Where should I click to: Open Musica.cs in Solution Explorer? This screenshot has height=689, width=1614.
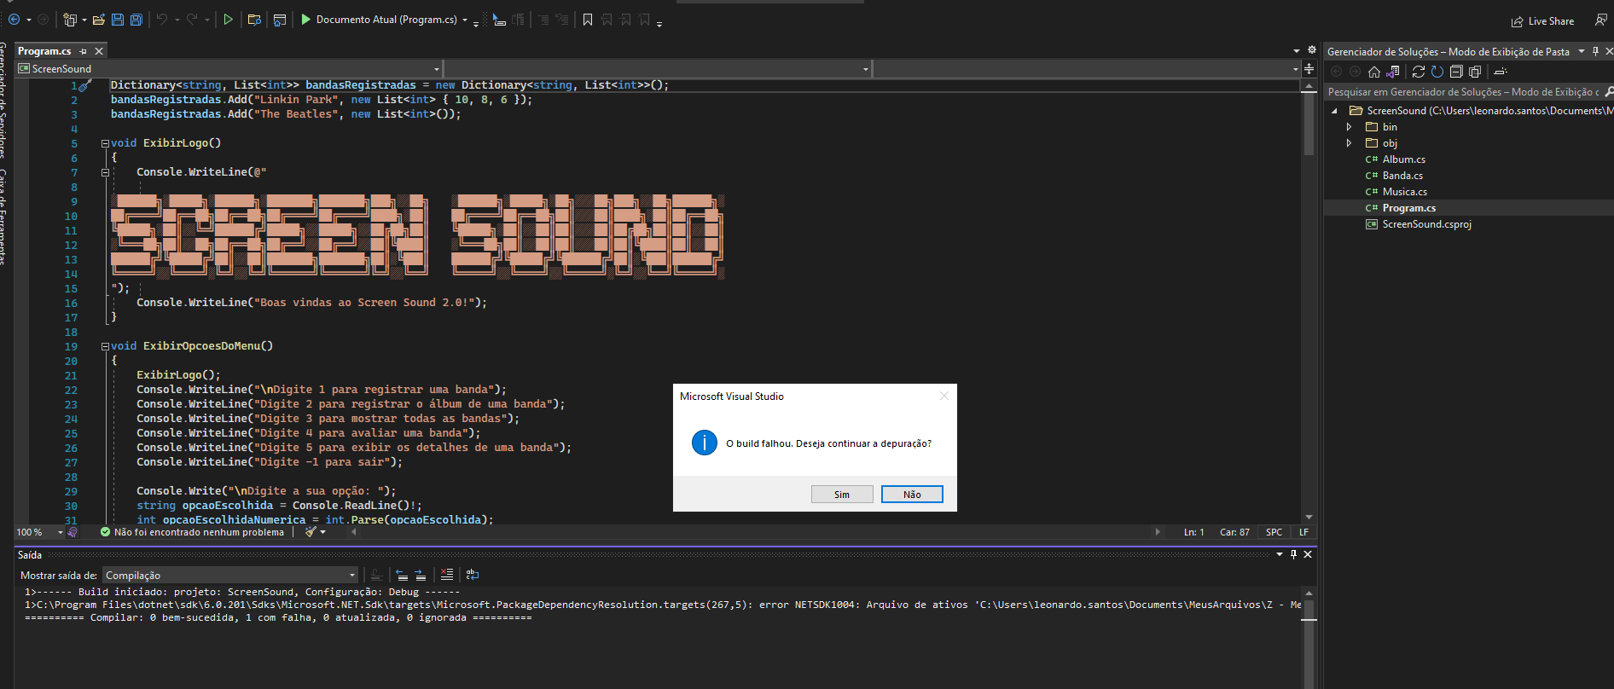pyautogui.click(x=1405, y=192)
